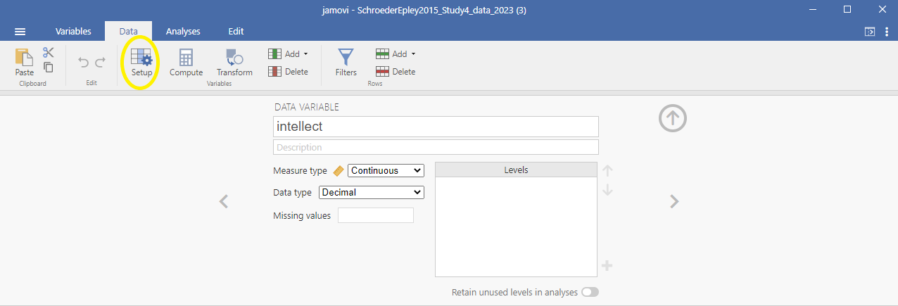Go to next variable with right chevron
Image resolution: width=898 pixels, height=306 pixels.
(674, 202)
